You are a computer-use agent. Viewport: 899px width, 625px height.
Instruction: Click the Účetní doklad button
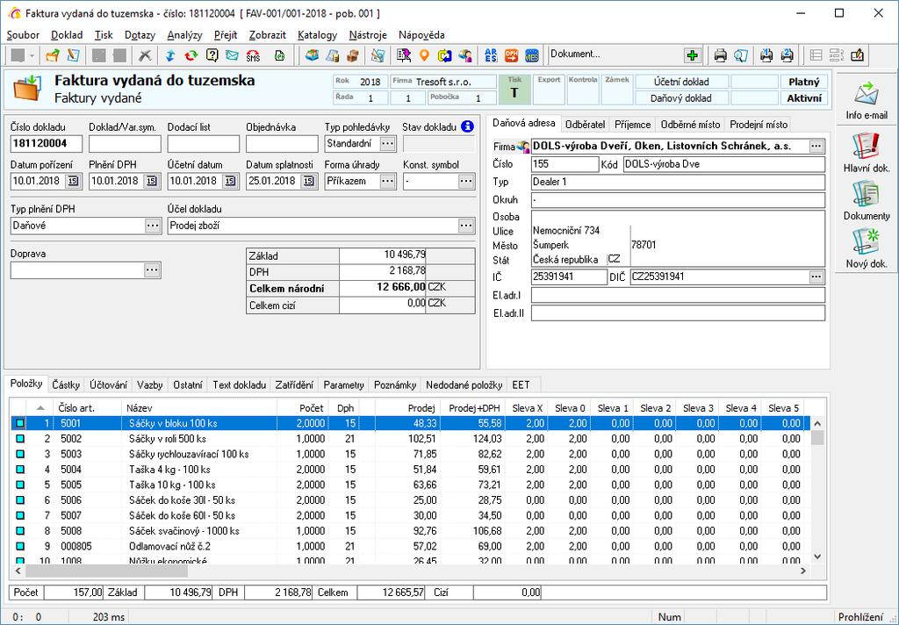pos(681,82)
